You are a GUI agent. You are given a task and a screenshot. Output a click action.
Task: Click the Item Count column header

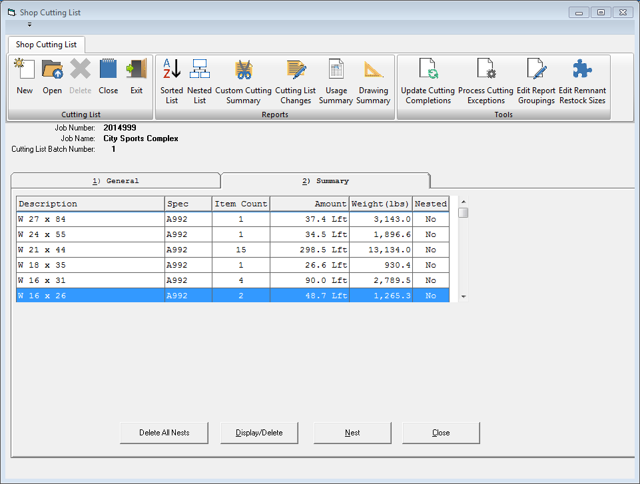(x=241, y=204)
